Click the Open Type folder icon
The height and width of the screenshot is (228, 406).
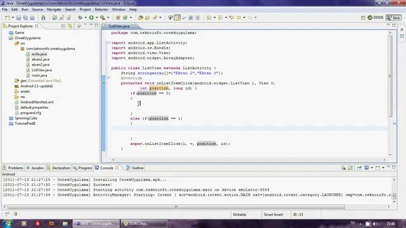click(x=141, y=18)
